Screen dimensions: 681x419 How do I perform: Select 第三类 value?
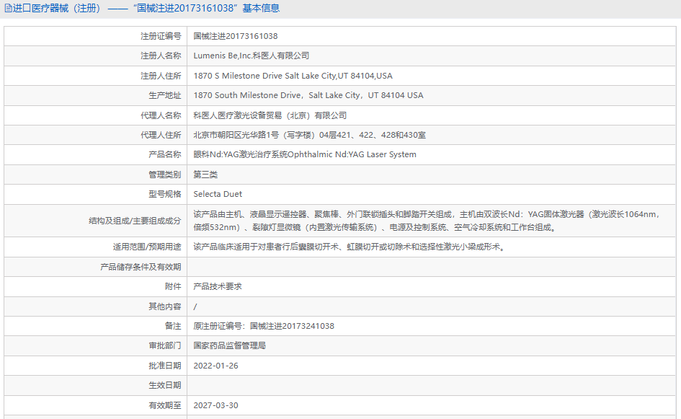tap(205, 175)
